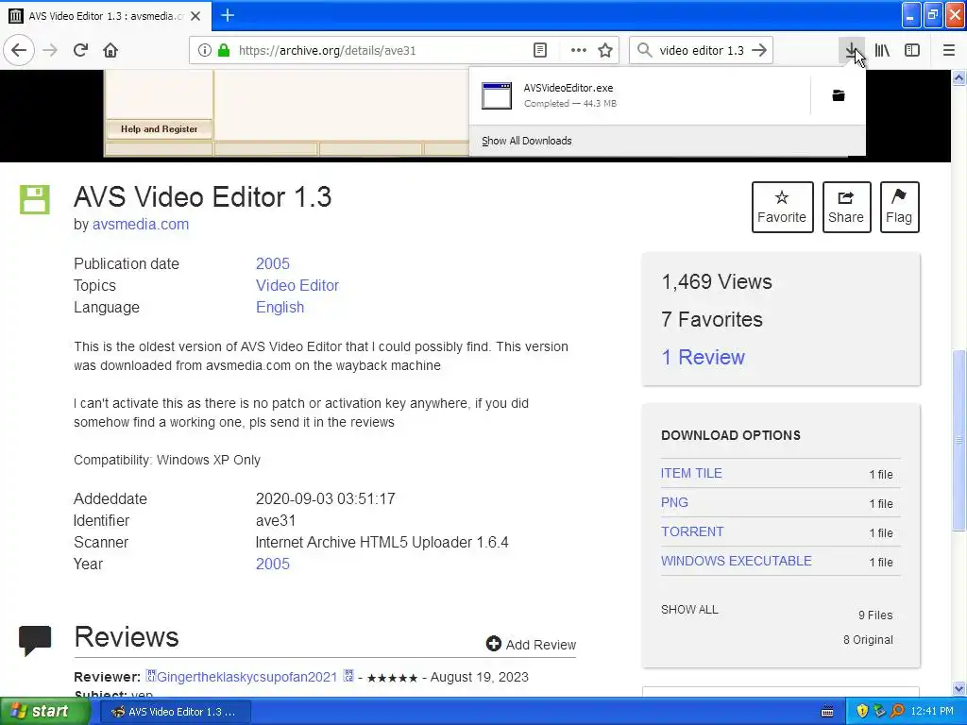Open the Video Editor topic link

297,285
